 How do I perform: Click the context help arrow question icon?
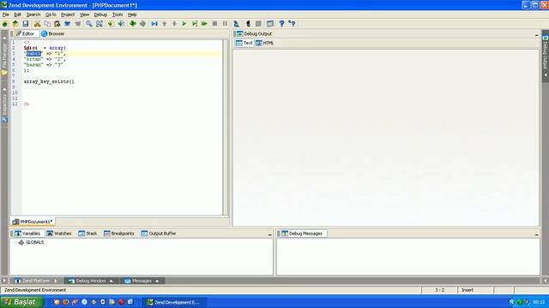[292, 24]
